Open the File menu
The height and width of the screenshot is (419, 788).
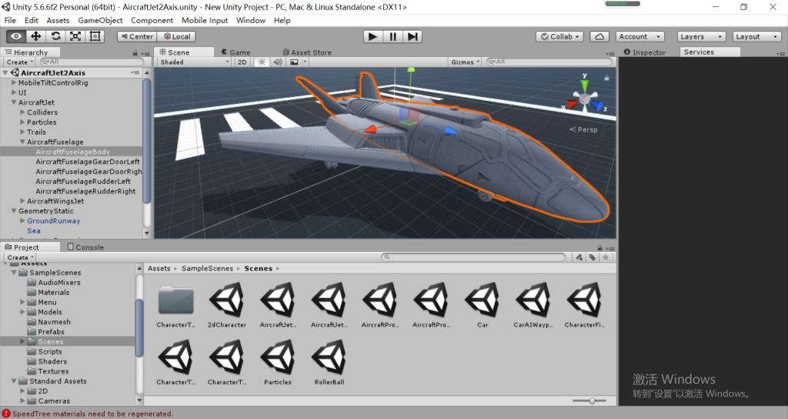click(10, 20)
